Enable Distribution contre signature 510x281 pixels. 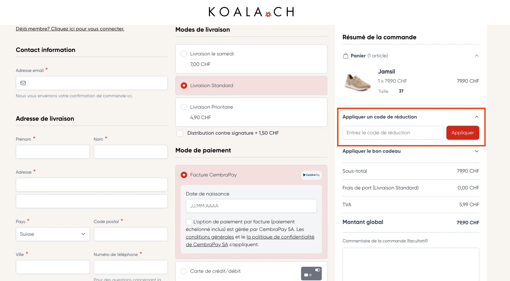coord(180,133)
